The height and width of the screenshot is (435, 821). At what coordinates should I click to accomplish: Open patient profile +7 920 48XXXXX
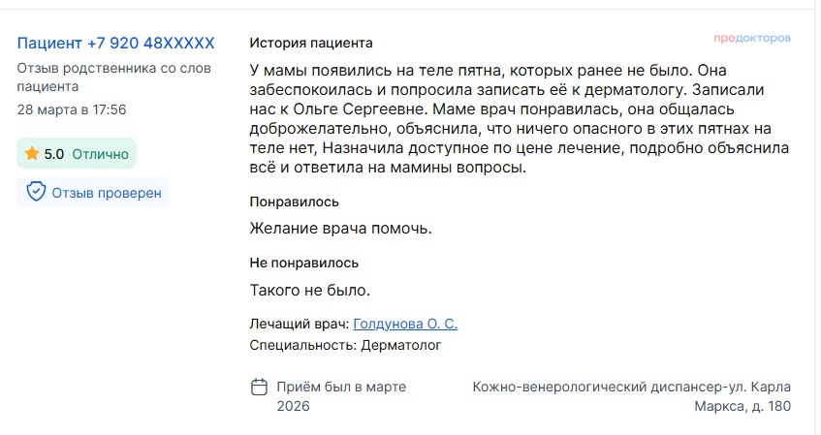click(x=115, y=44)
